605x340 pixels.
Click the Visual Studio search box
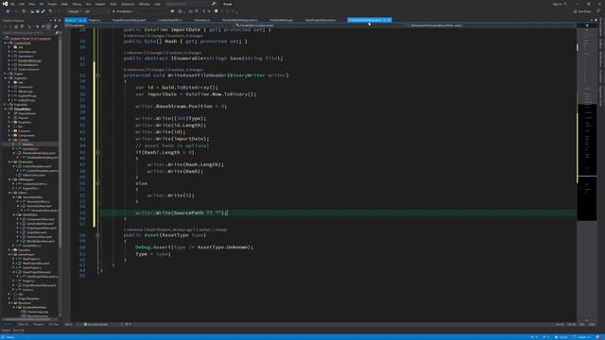tap(190, 4)
